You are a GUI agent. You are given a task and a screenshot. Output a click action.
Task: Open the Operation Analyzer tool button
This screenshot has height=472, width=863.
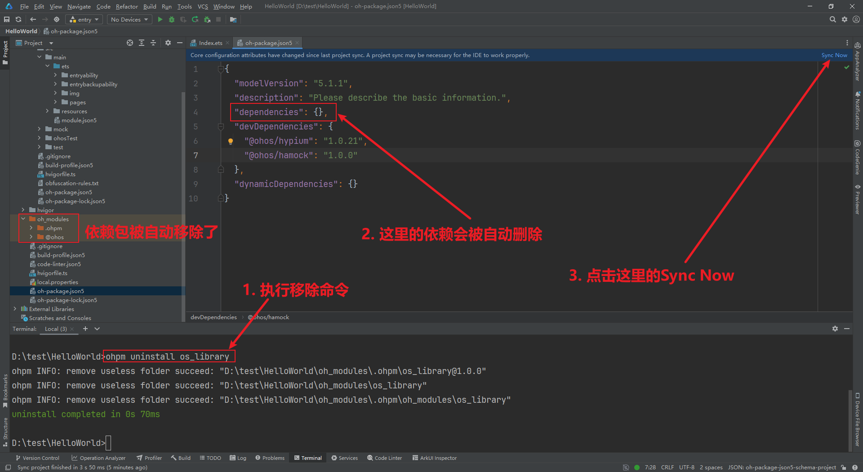98,458
